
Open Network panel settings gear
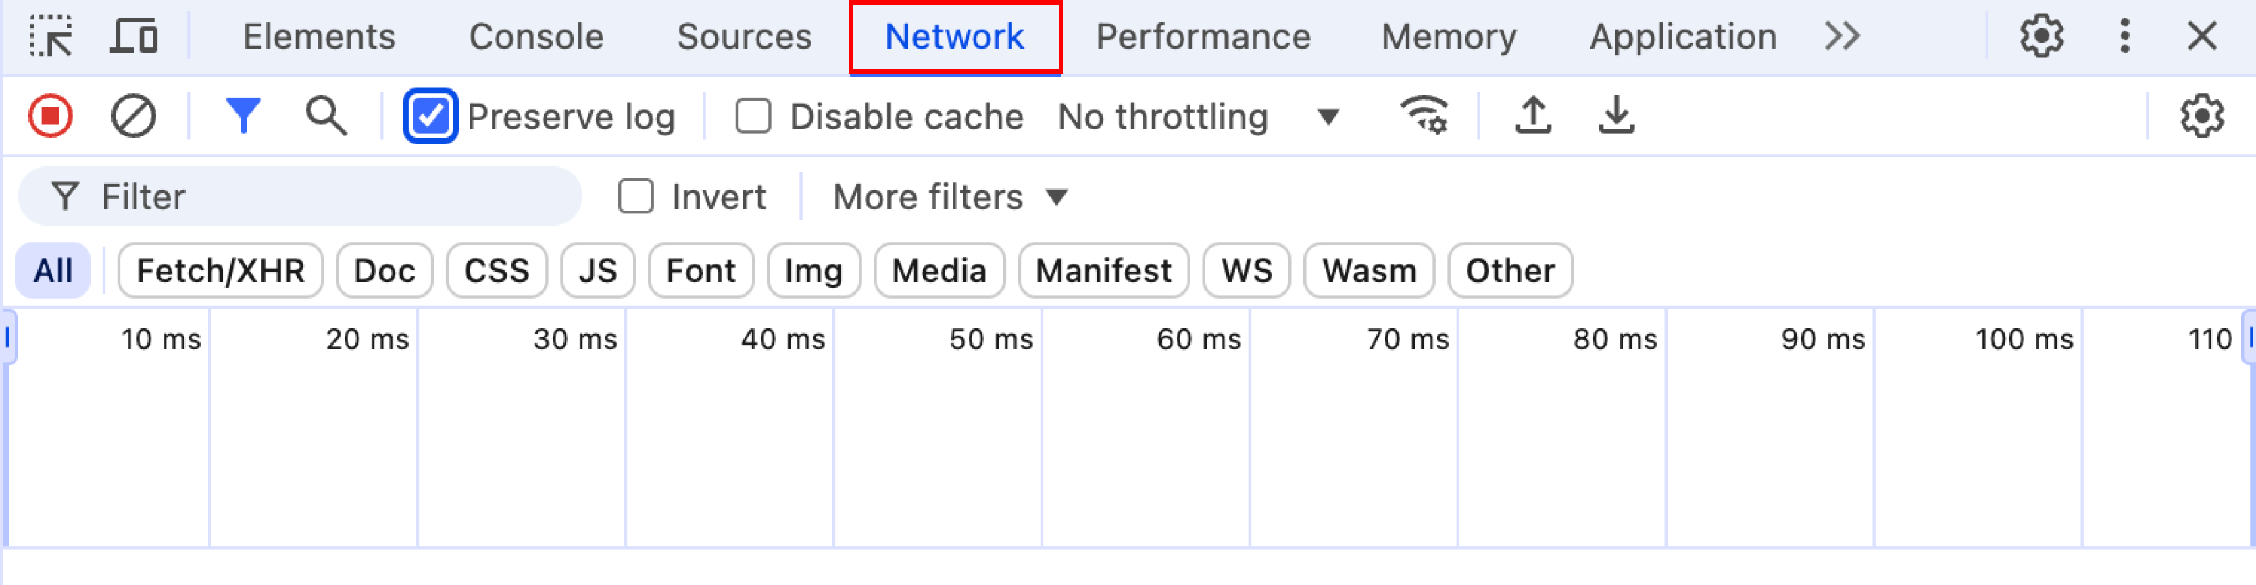2201,116
